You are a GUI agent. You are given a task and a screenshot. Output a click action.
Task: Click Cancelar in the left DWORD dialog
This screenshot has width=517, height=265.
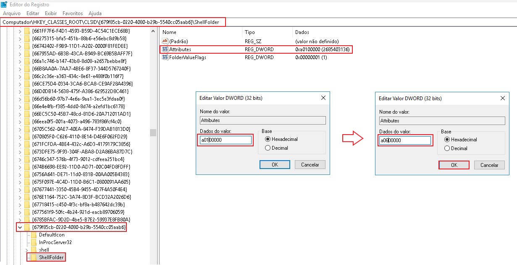(x=310, y=165)
